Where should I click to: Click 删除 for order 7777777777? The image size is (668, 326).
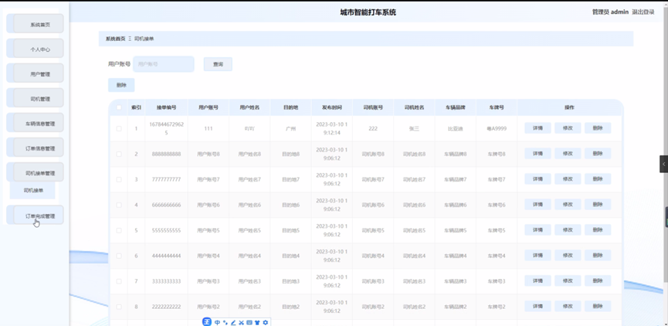[x=598, y=179]
